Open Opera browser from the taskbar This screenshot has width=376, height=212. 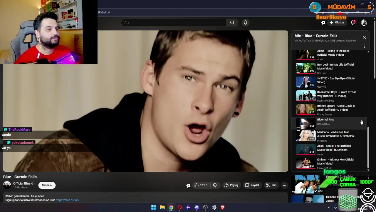coord(179,207)
